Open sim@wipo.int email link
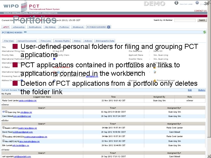211x158 pixels. (26, 112)
